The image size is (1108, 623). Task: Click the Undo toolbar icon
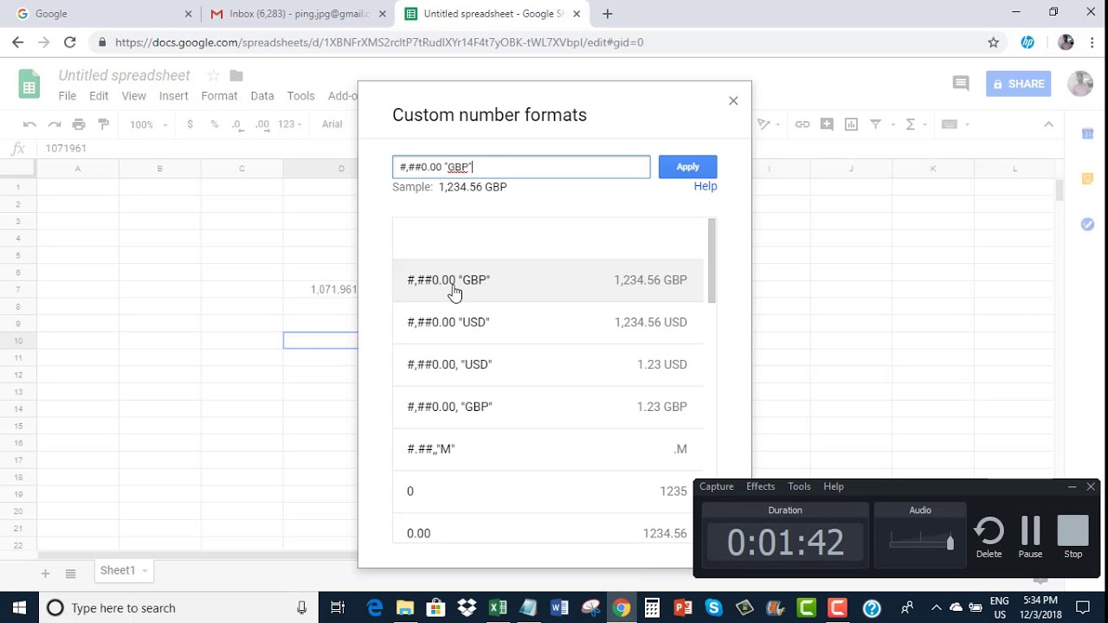(29, 125)
